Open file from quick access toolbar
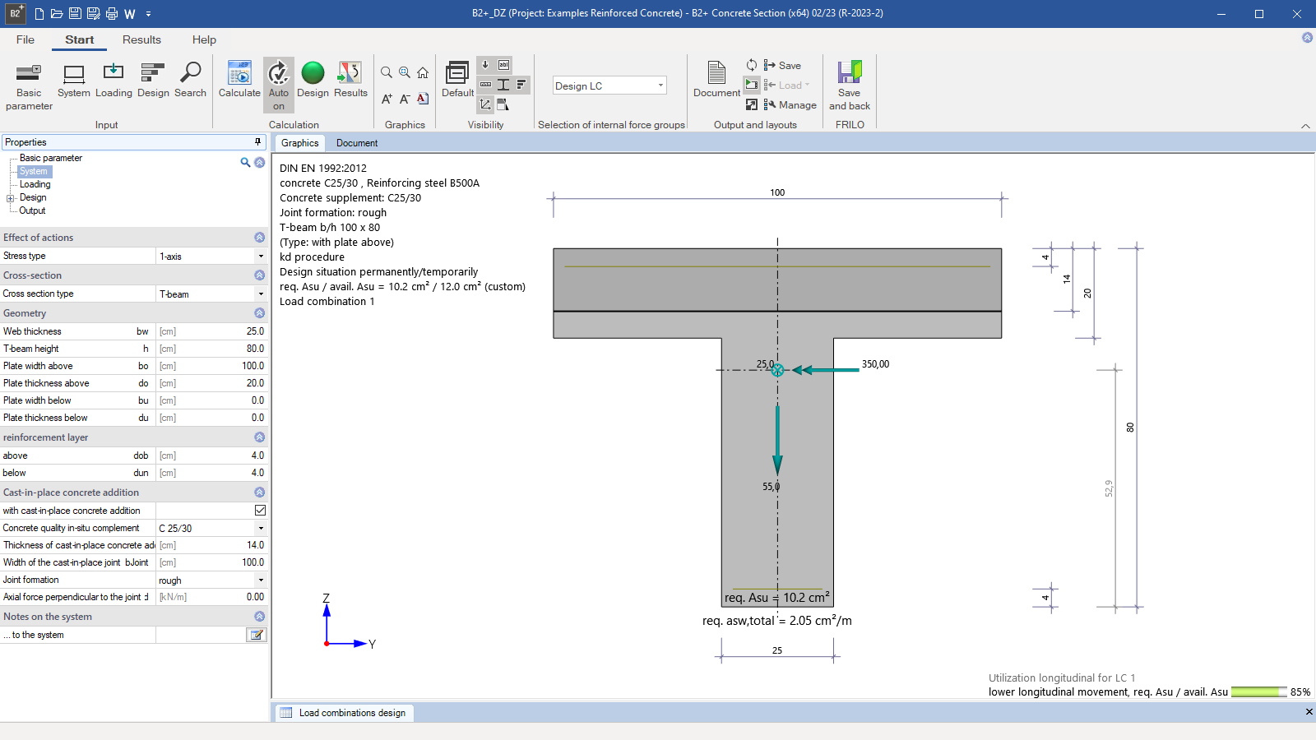The height and width of the screenshot is (740, 1316). [x=57, y=13]
